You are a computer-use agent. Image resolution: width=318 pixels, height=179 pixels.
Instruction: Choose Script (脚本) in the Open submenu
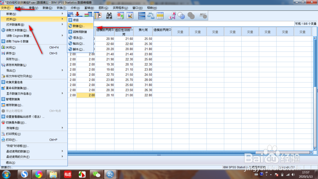click(80, 49)
